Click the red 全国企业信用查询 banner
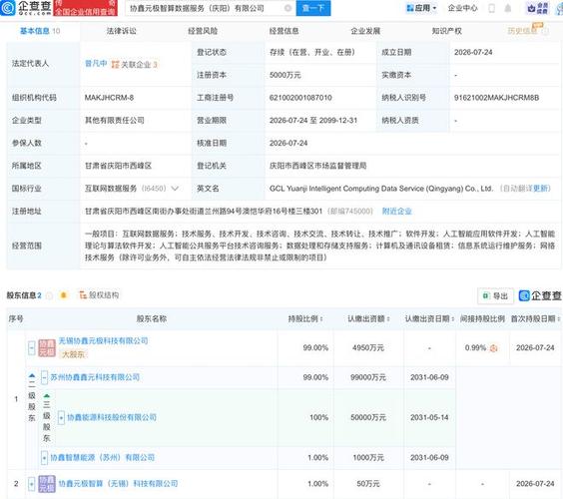 tap(86, 8)
